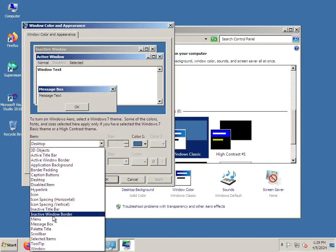Click the theme list scroll-down arrow
The width and height of the screenshot is (336, 252).
tap(293, 160)
